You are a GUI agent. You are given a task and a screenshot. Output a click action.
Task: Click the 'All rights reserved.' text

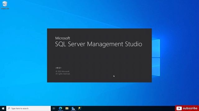click(x=63, y=74)
